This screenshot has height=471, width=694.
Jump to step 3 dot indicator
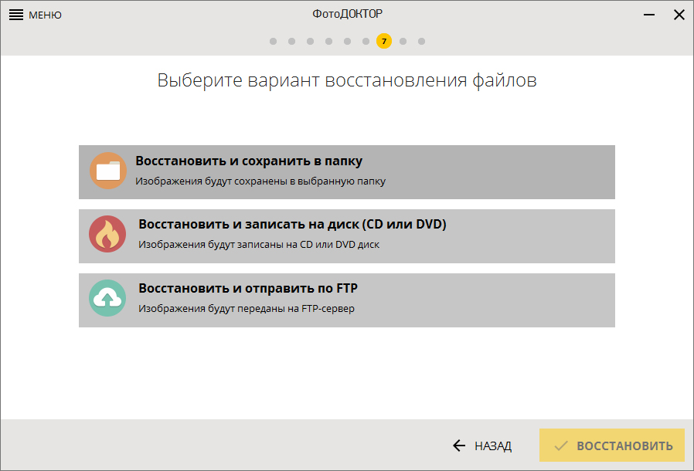pos(310,41)
